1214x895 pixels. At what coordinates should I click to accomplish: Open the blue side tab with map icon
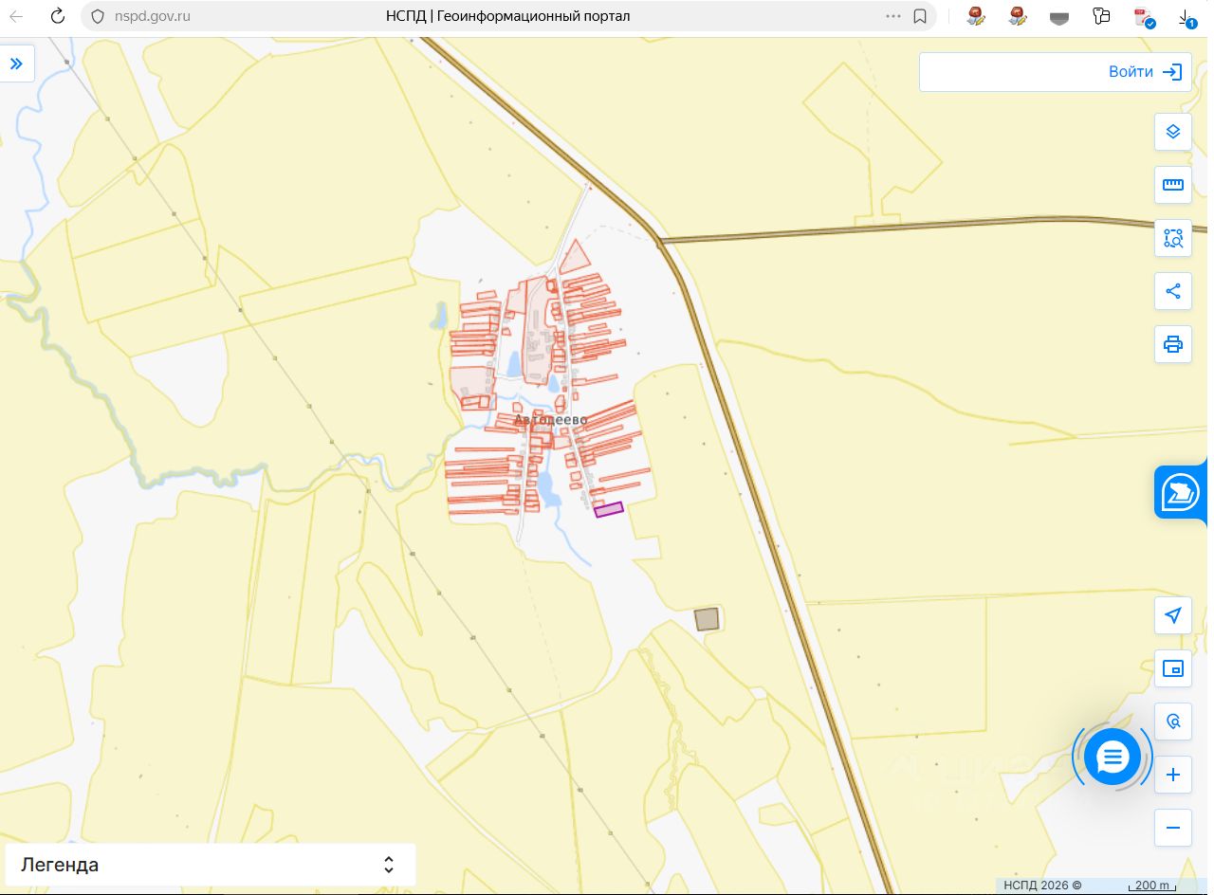coord(1181,493)
